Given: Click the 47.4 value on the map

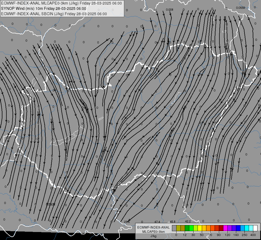Looking at the screenshot, I should [157, 222].
